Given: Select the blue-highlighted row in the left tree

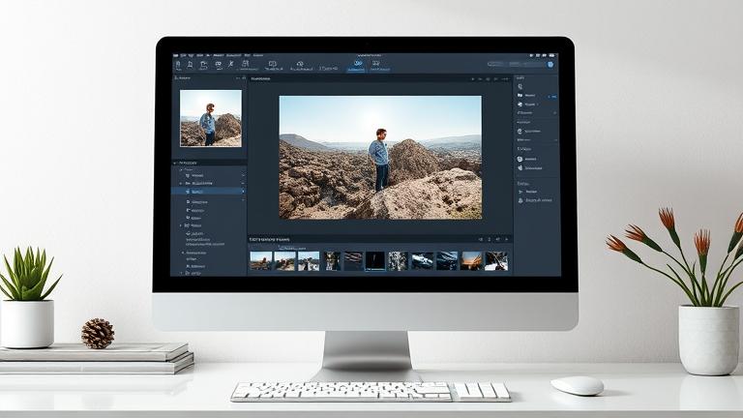Looking at the screenshot, I should (209, 192).
